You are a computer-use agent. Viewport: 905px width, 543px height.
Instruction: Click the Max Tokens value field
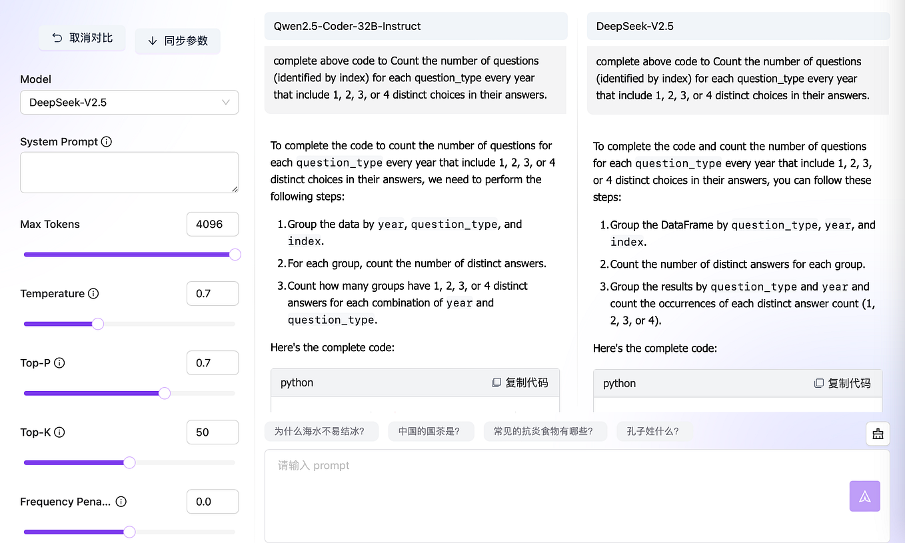point(213,224)
